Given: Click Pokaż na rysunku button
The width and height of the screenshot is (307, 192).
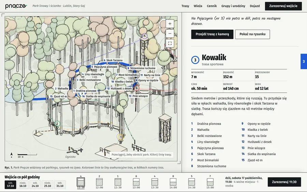Looking at the screenshot, I should point(252,34).
